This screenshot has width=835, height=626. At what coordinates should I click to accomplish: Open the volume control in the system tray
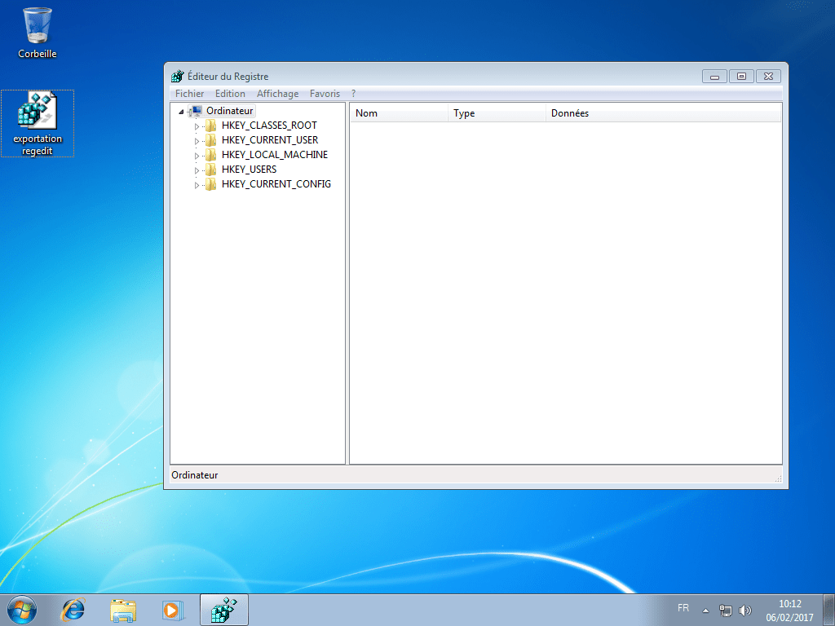click(x=745, y=609)
